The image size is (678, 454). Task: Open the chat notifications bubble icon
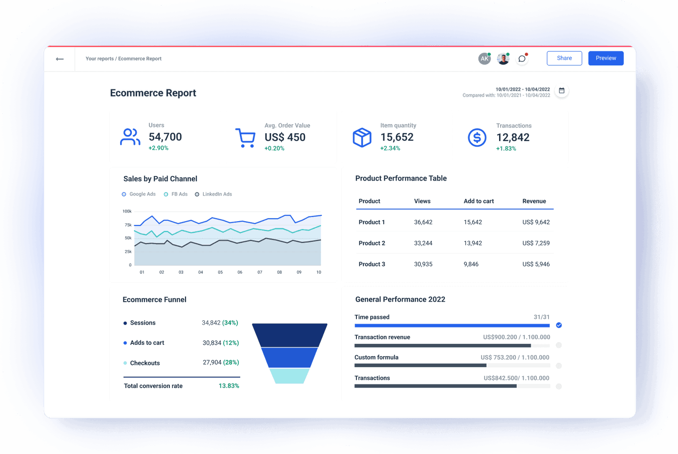coord(521,58)
